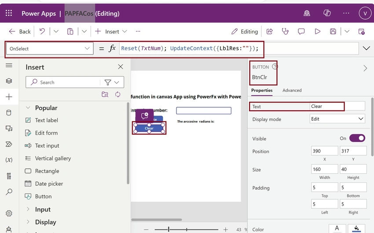Open toolbar overflow ellipsis
This screenshot has height=233, width=374.
(138, 31)
